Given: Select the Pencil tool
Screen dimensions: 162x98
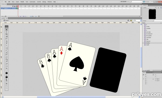Looking at the screenshot, I should [x=6, y=50].
